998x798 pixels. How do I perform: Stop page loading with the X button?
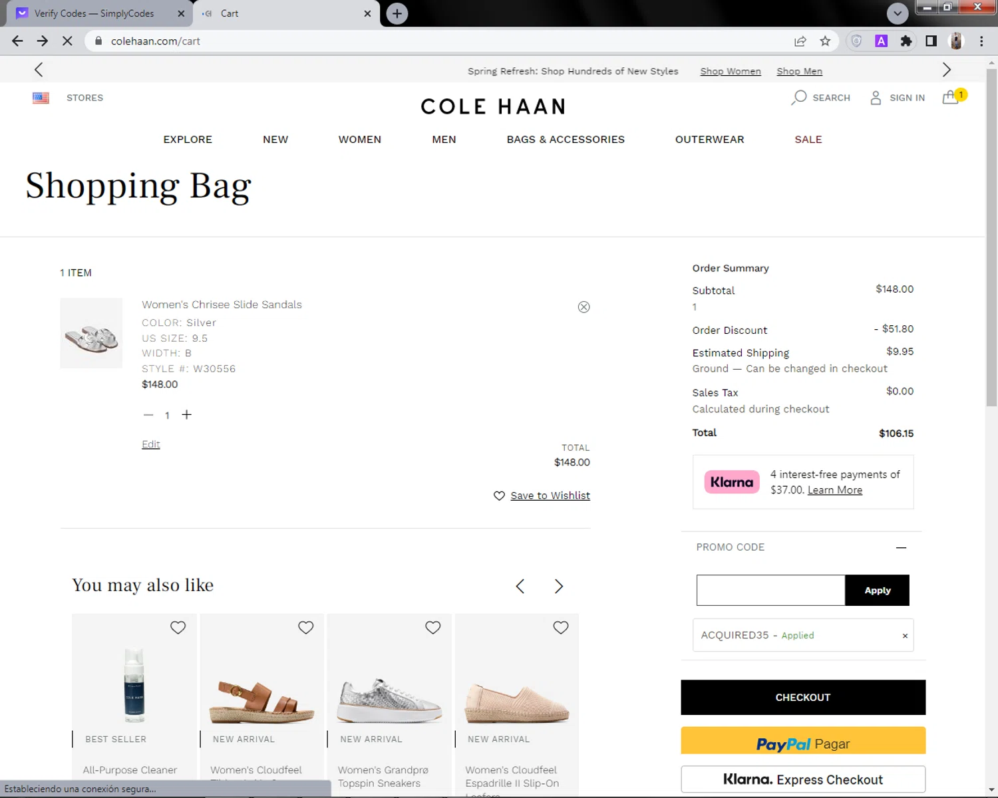(67, 41)
